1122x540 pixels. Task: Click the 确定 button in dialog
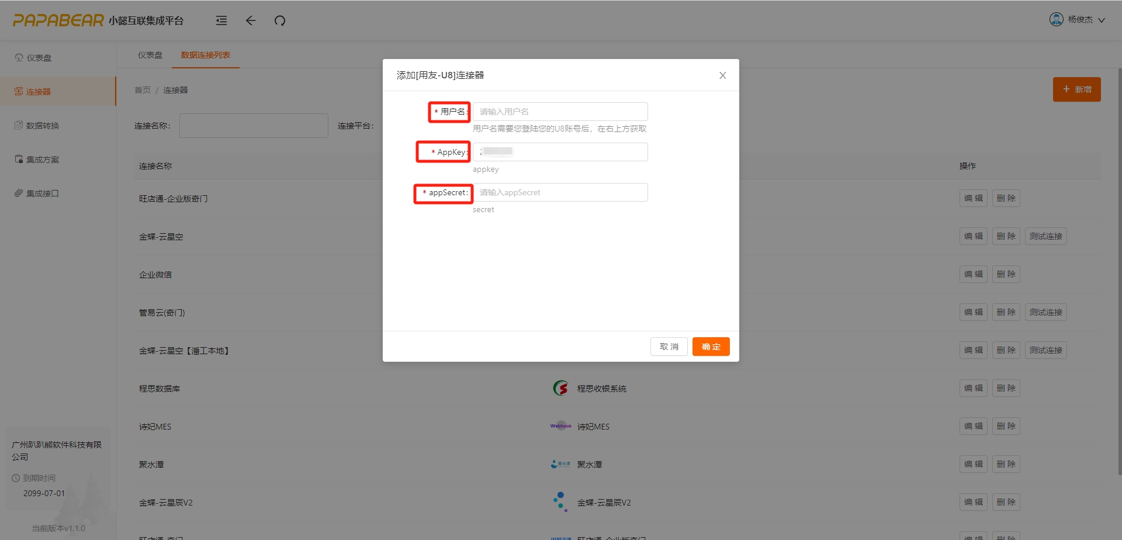(x=711, y=347)
